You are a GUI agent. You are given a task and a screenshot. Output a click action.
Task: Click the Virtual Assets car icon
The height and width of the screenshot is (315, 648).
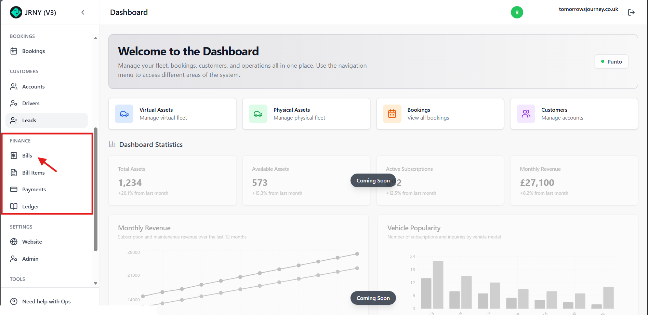pos(124,113)
